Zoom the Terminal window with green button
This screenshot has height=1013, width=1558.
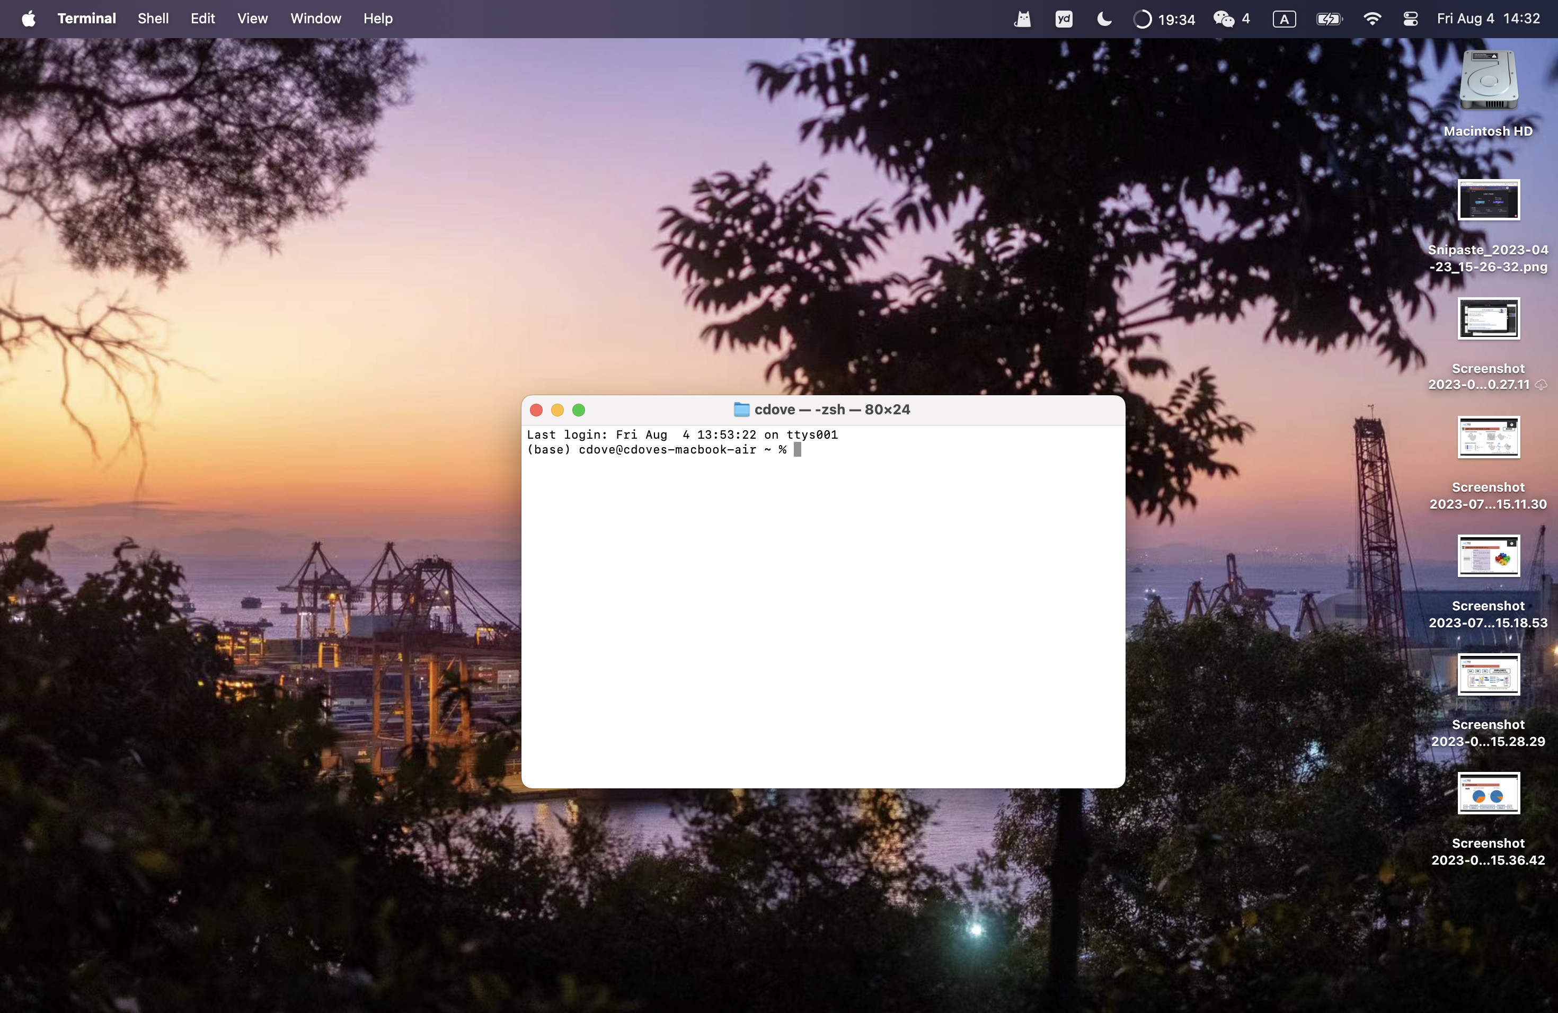(579, 410)
